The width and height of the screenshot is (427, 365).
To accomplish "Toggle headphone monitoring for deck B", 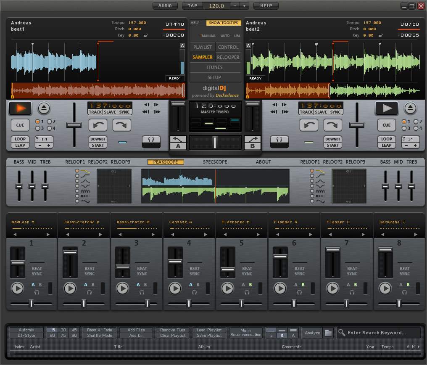I will click(279, 142).
